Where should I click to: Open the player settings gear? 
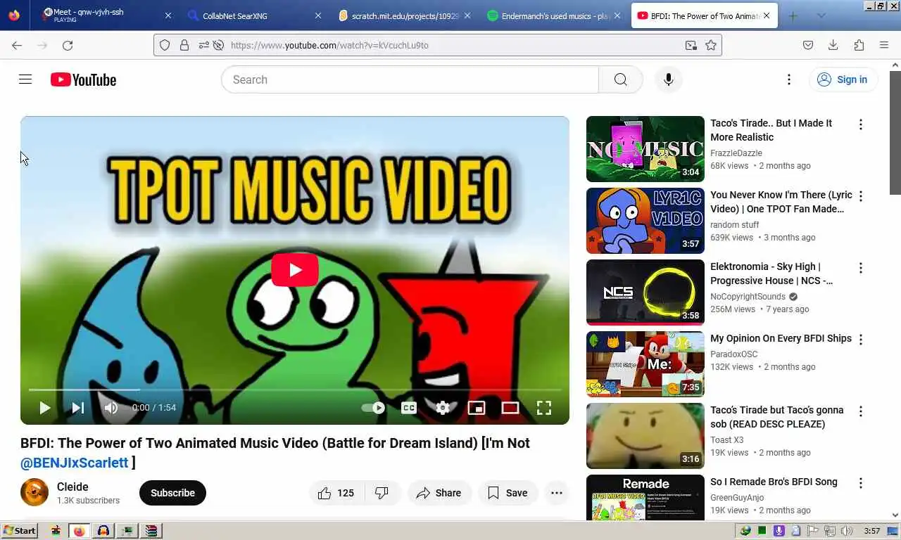pos(443,408)
